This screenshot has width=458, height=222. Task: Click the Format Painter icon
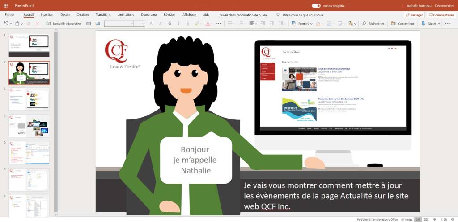pyautogui.click(x=28, y=24)
